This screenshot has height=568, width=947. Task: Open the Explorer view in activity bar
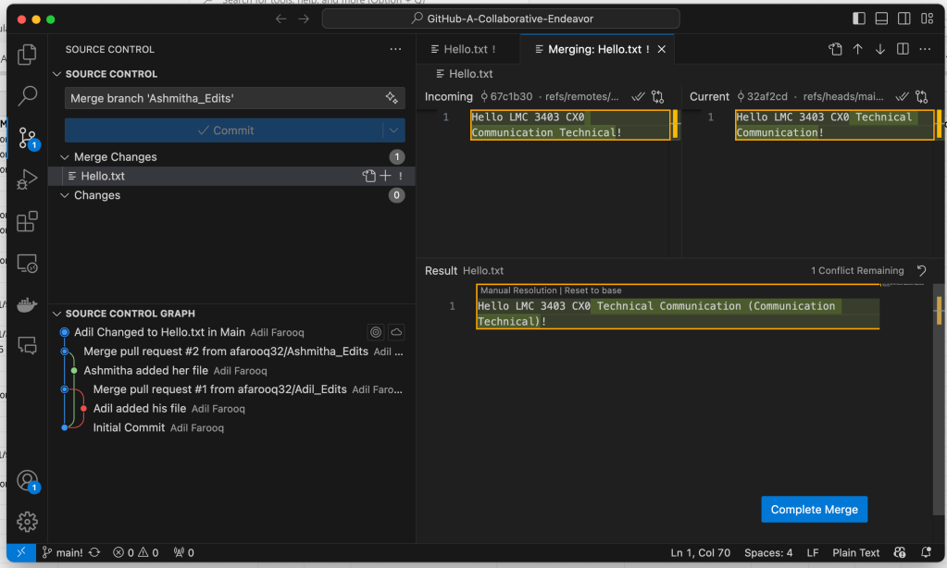coord(27,55)
